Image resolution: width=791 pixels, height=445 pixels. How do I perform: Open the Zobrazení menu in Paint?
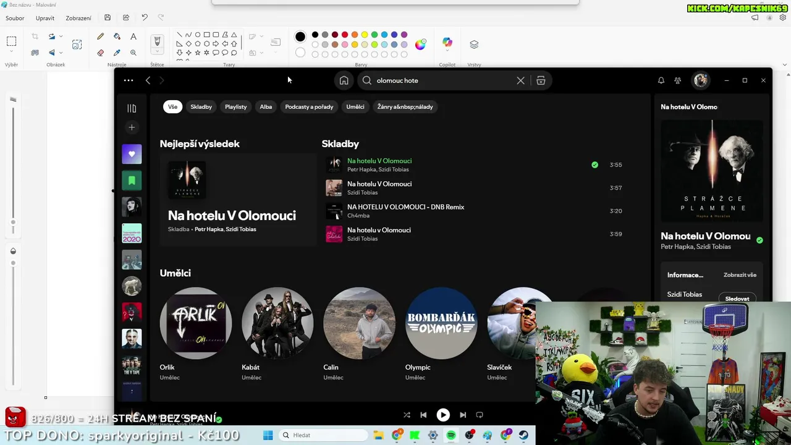pos(78,18)
